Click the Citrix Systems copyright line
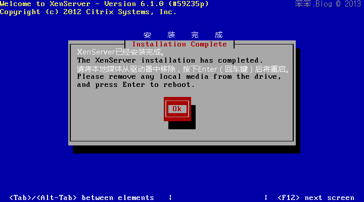364x202 pixels. tap(88, 12)
